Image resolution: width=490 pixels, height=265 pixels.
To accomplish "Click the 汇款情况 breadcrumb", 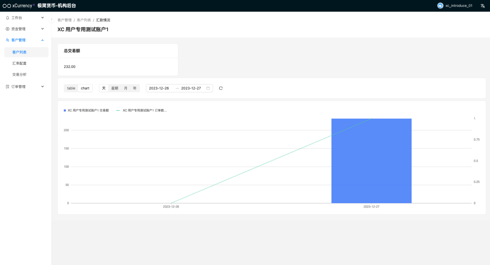I will pos(103,20).
